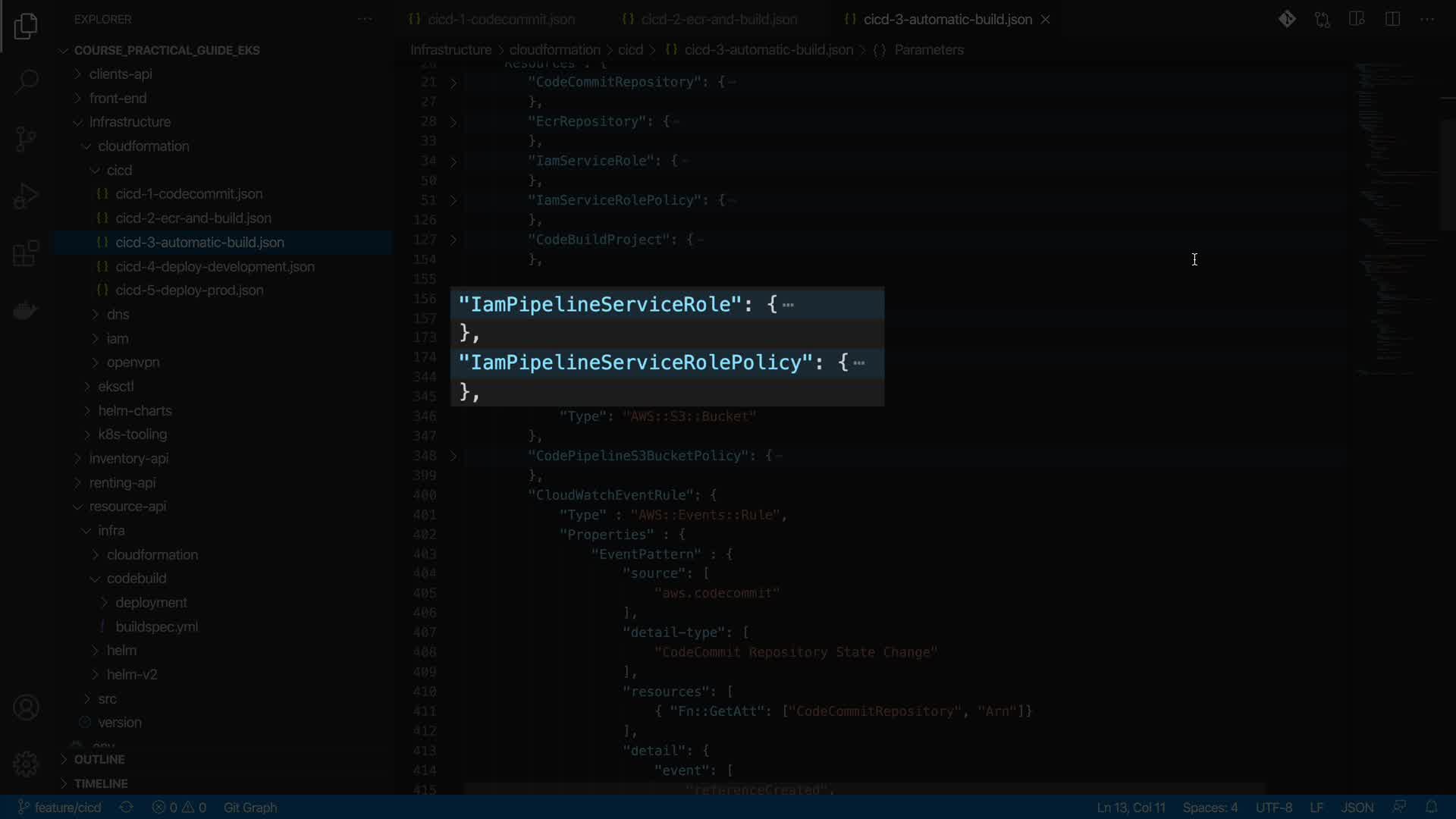Open the Run and Debug view

26,196
